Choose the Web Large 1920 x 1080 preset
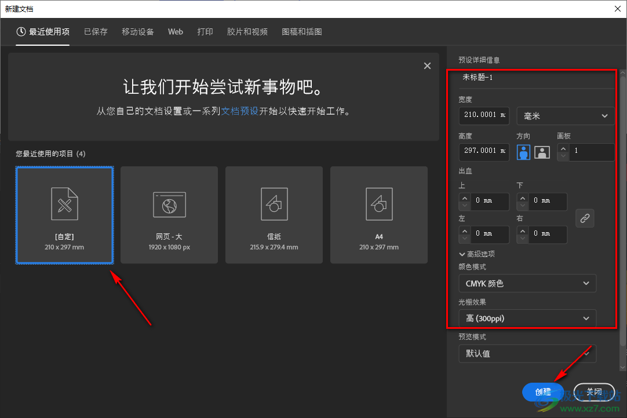The height and width of the screenshot is (418, 627). click(x=169, y=215)
